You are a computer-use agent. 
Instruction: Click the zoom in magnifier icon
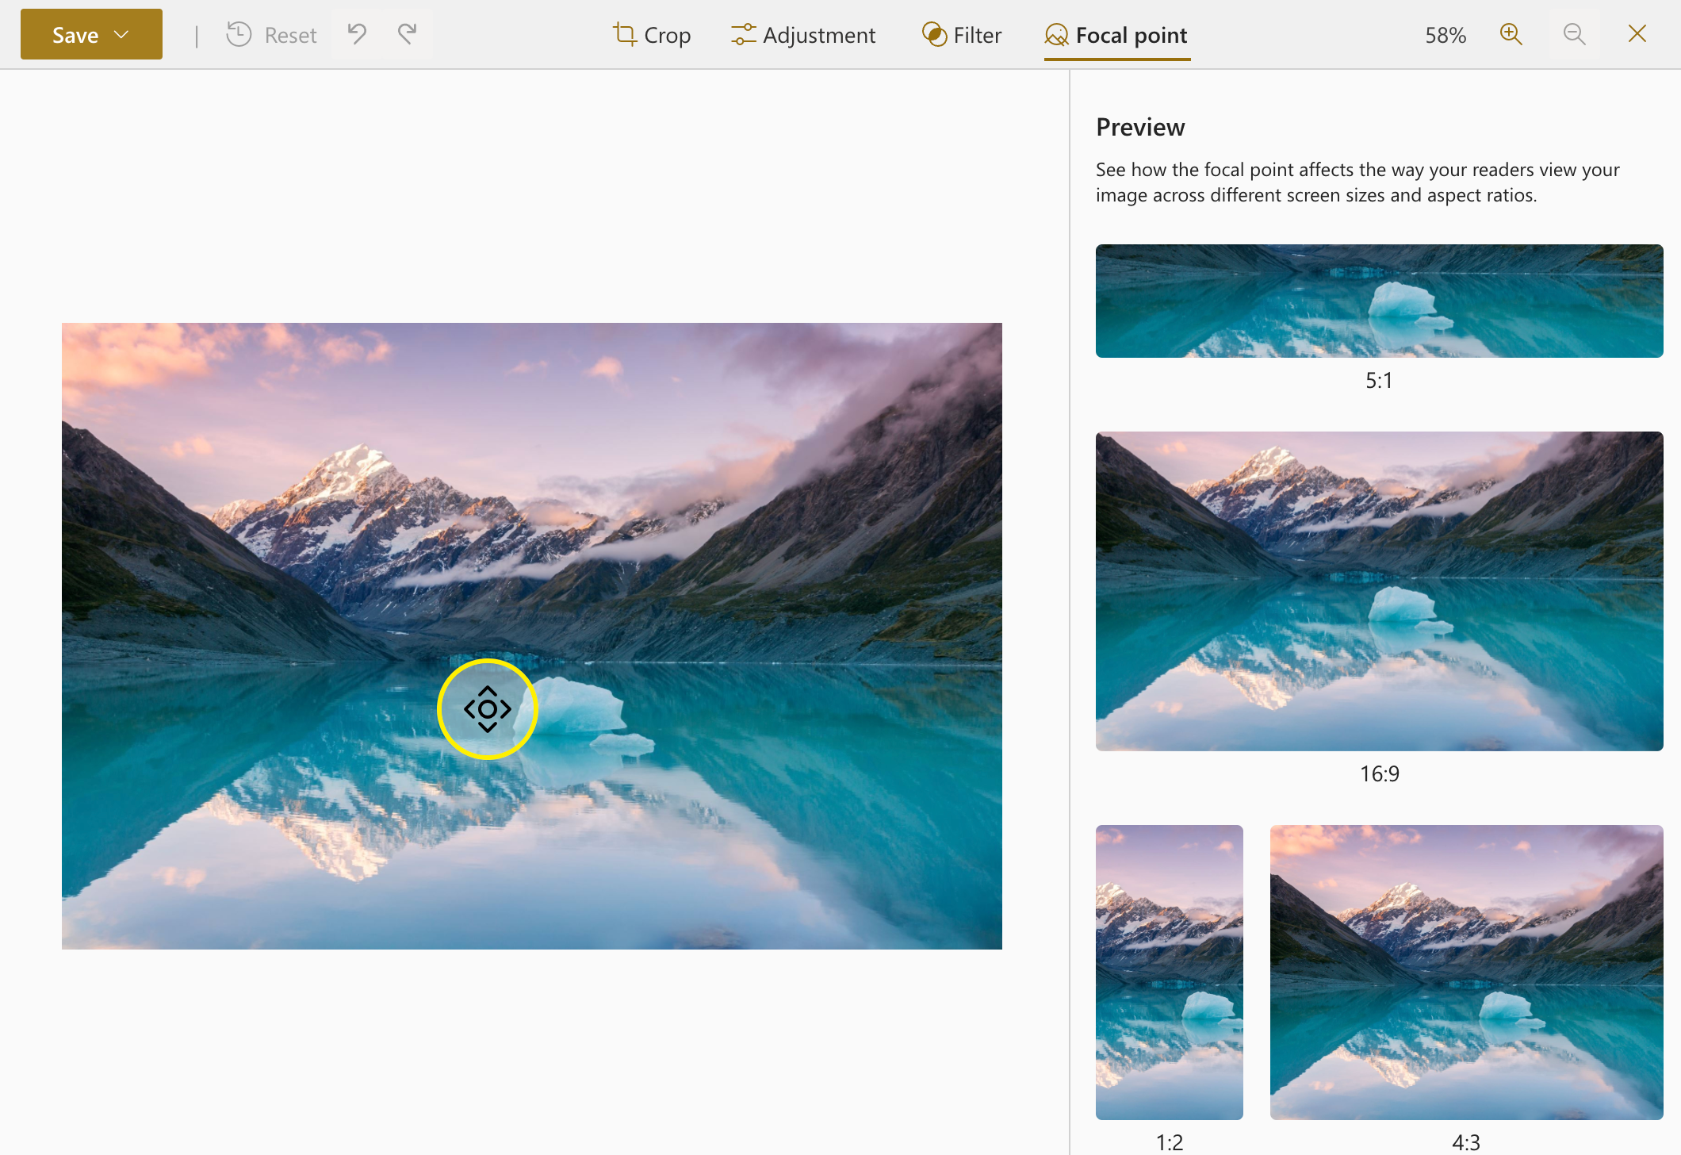click(x=1514, y=34)
